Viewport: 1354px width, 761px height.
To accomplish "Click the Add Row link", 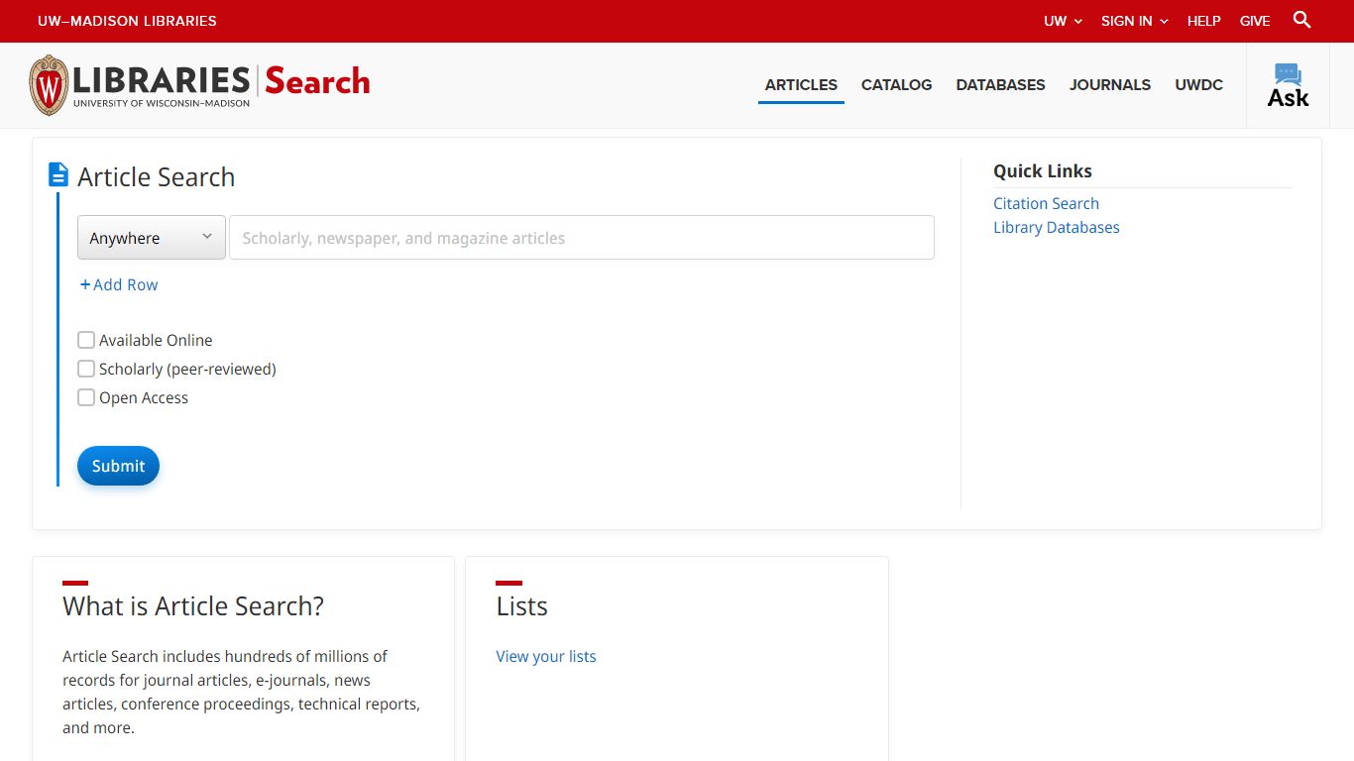I will pyautogui.click(x=119, y=284).
